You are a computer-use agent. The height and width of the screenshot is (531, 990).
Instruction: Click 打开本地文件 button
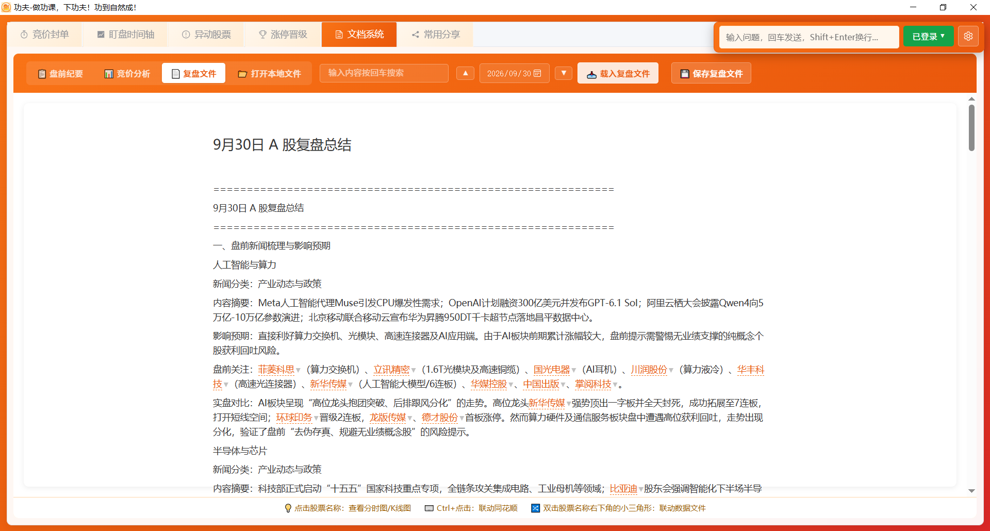tap(269, 74)
